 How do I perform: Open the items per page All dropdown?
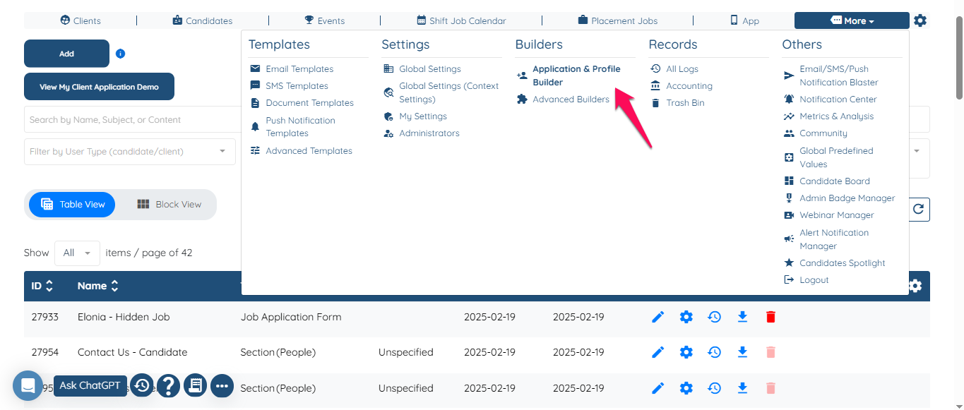pyautogui.click(x=77, y=253)
